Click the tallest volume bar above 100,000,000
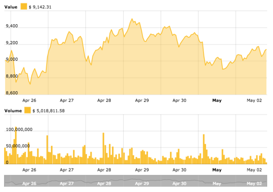The height and width of the screenshot is (192, 273). pos(16,145)
